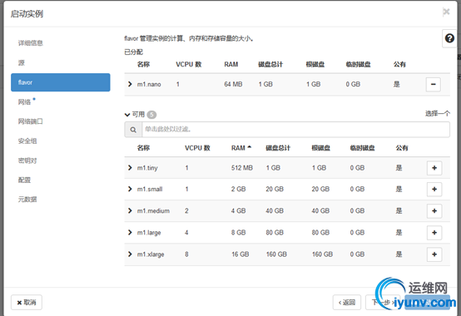
Task: Sort available flavors by 临时磁盘 column
Action: coord(362,148)
